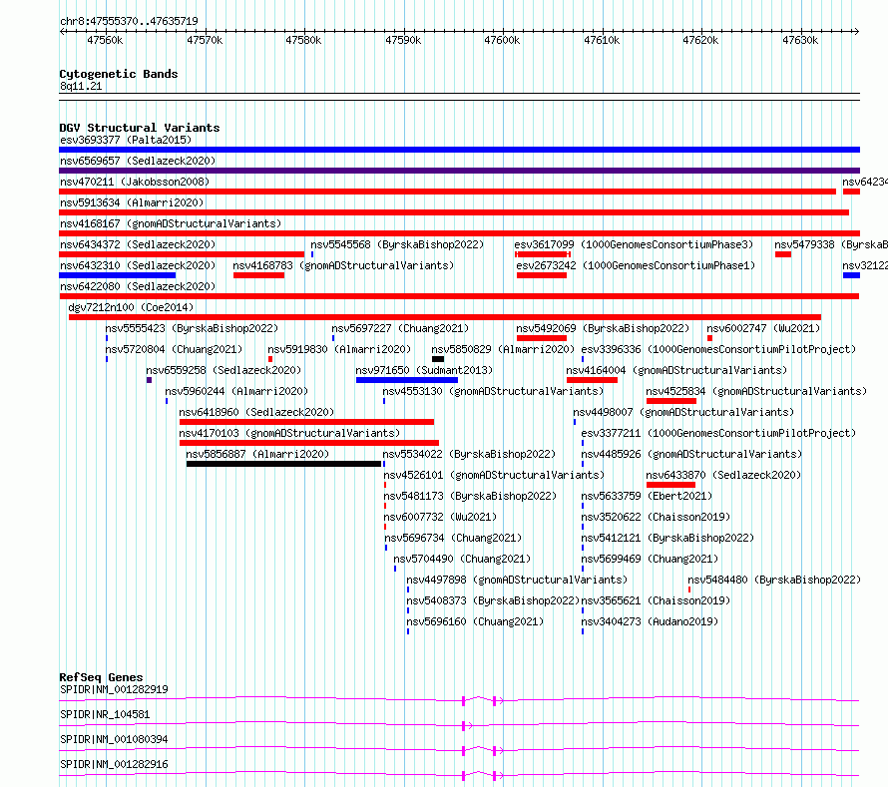The width and height of the screenshot is (888, 787).
Task: Open nsv5484480 (ByrskaBishop2022) variant
Action: 774,580
